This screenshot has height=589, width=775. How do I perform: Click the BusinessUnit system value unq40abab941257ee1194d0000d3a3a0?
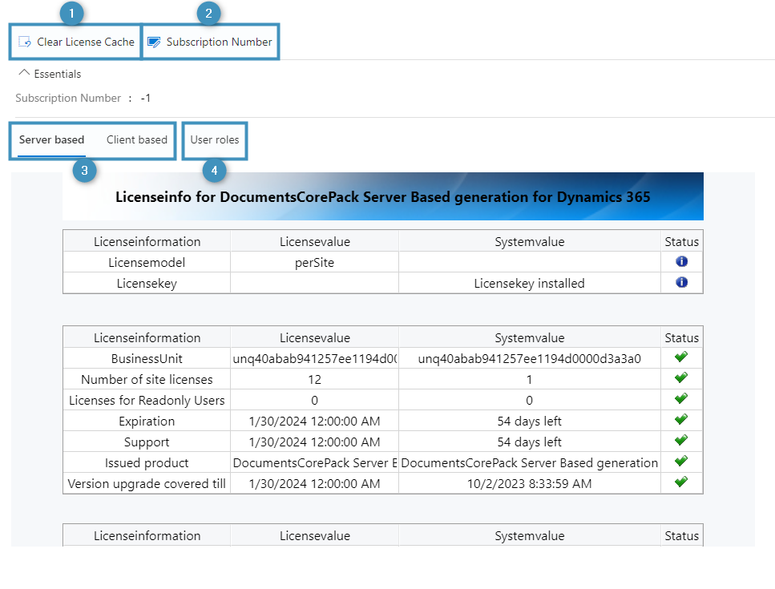[x=529, y=359]
